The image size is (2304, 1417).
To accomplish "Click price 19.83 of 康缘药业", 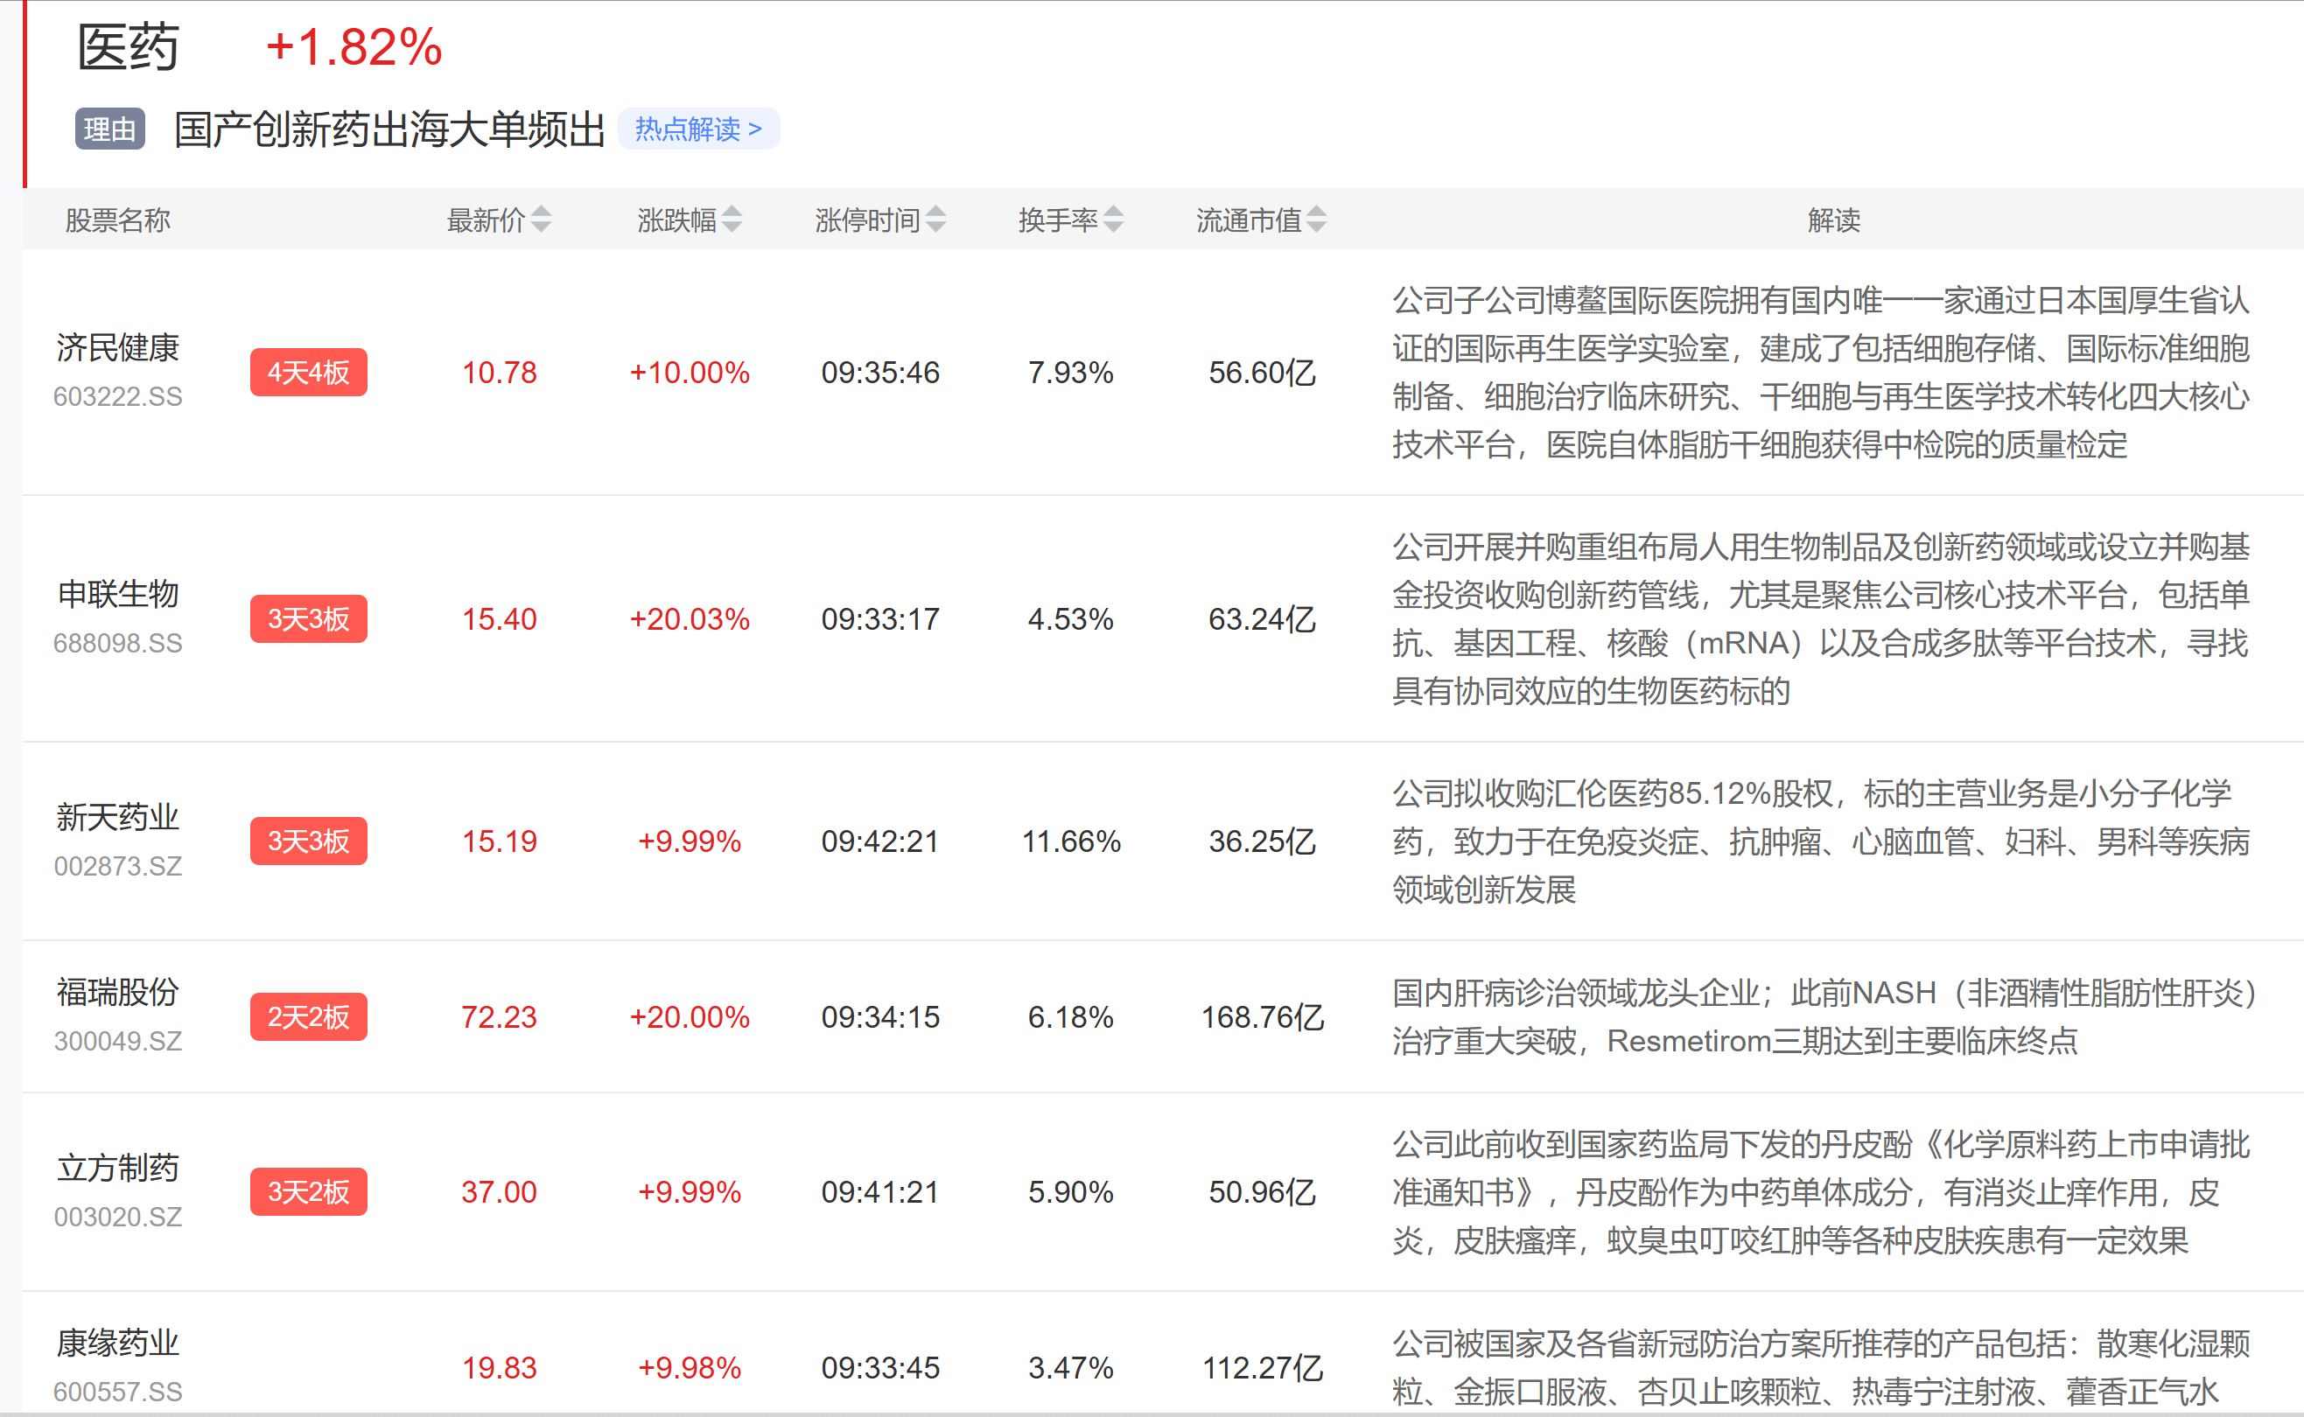I will tap(499, 1367).
